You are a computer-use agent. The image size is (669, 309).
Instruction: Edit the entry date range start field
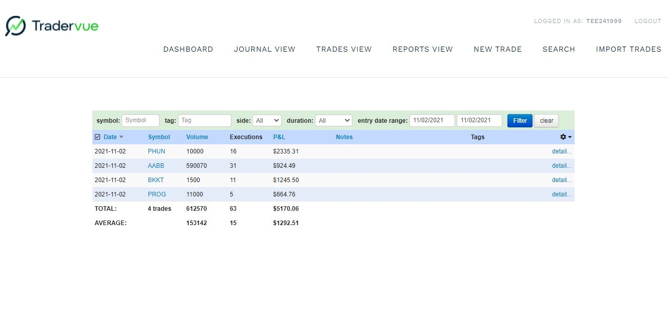pyautogui.click(x=431, y=121)
